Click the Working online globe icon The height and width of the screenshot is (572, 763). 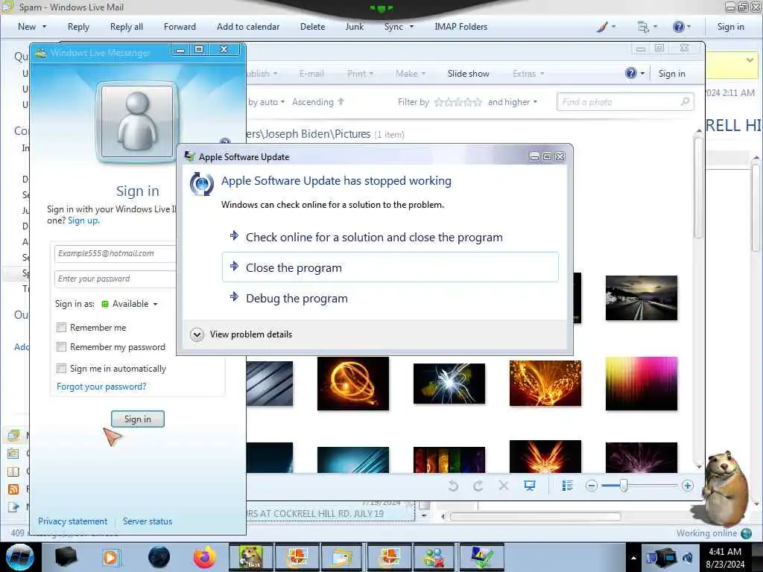coord(746,533)
